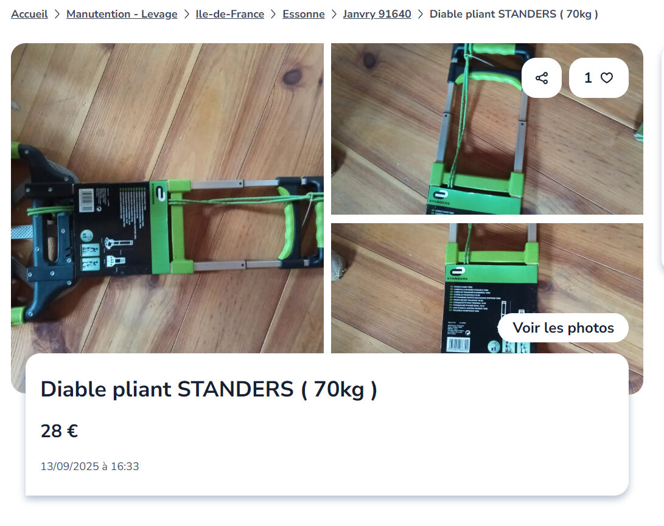Image resolution: width=664 pixels, height=526 pixels.
Task: Navigate to Essonne breadcrumb link
Action: click(304, 14)
